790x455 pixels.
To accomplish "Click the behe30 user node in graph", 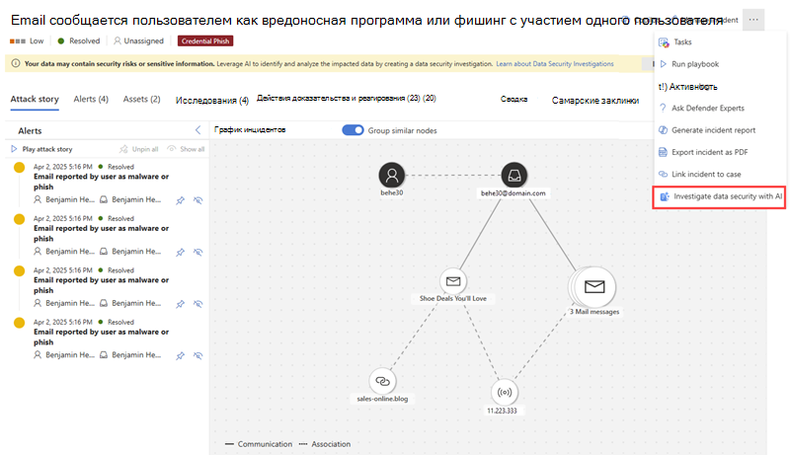I will pyautogui.click(x=391, y=175).
